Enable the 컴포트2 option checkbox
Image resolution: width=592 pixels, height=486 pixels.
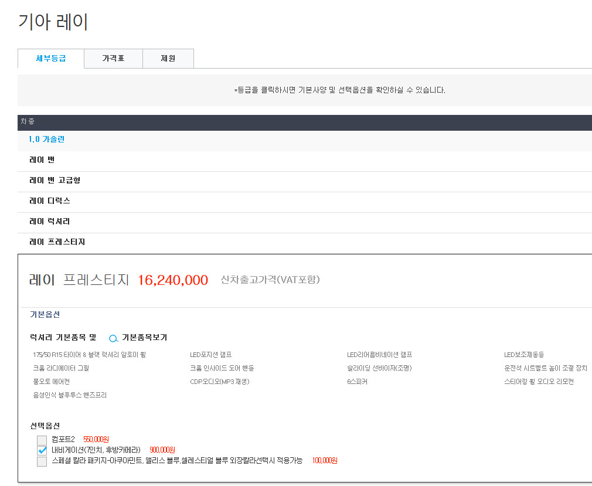pos(42,440)
